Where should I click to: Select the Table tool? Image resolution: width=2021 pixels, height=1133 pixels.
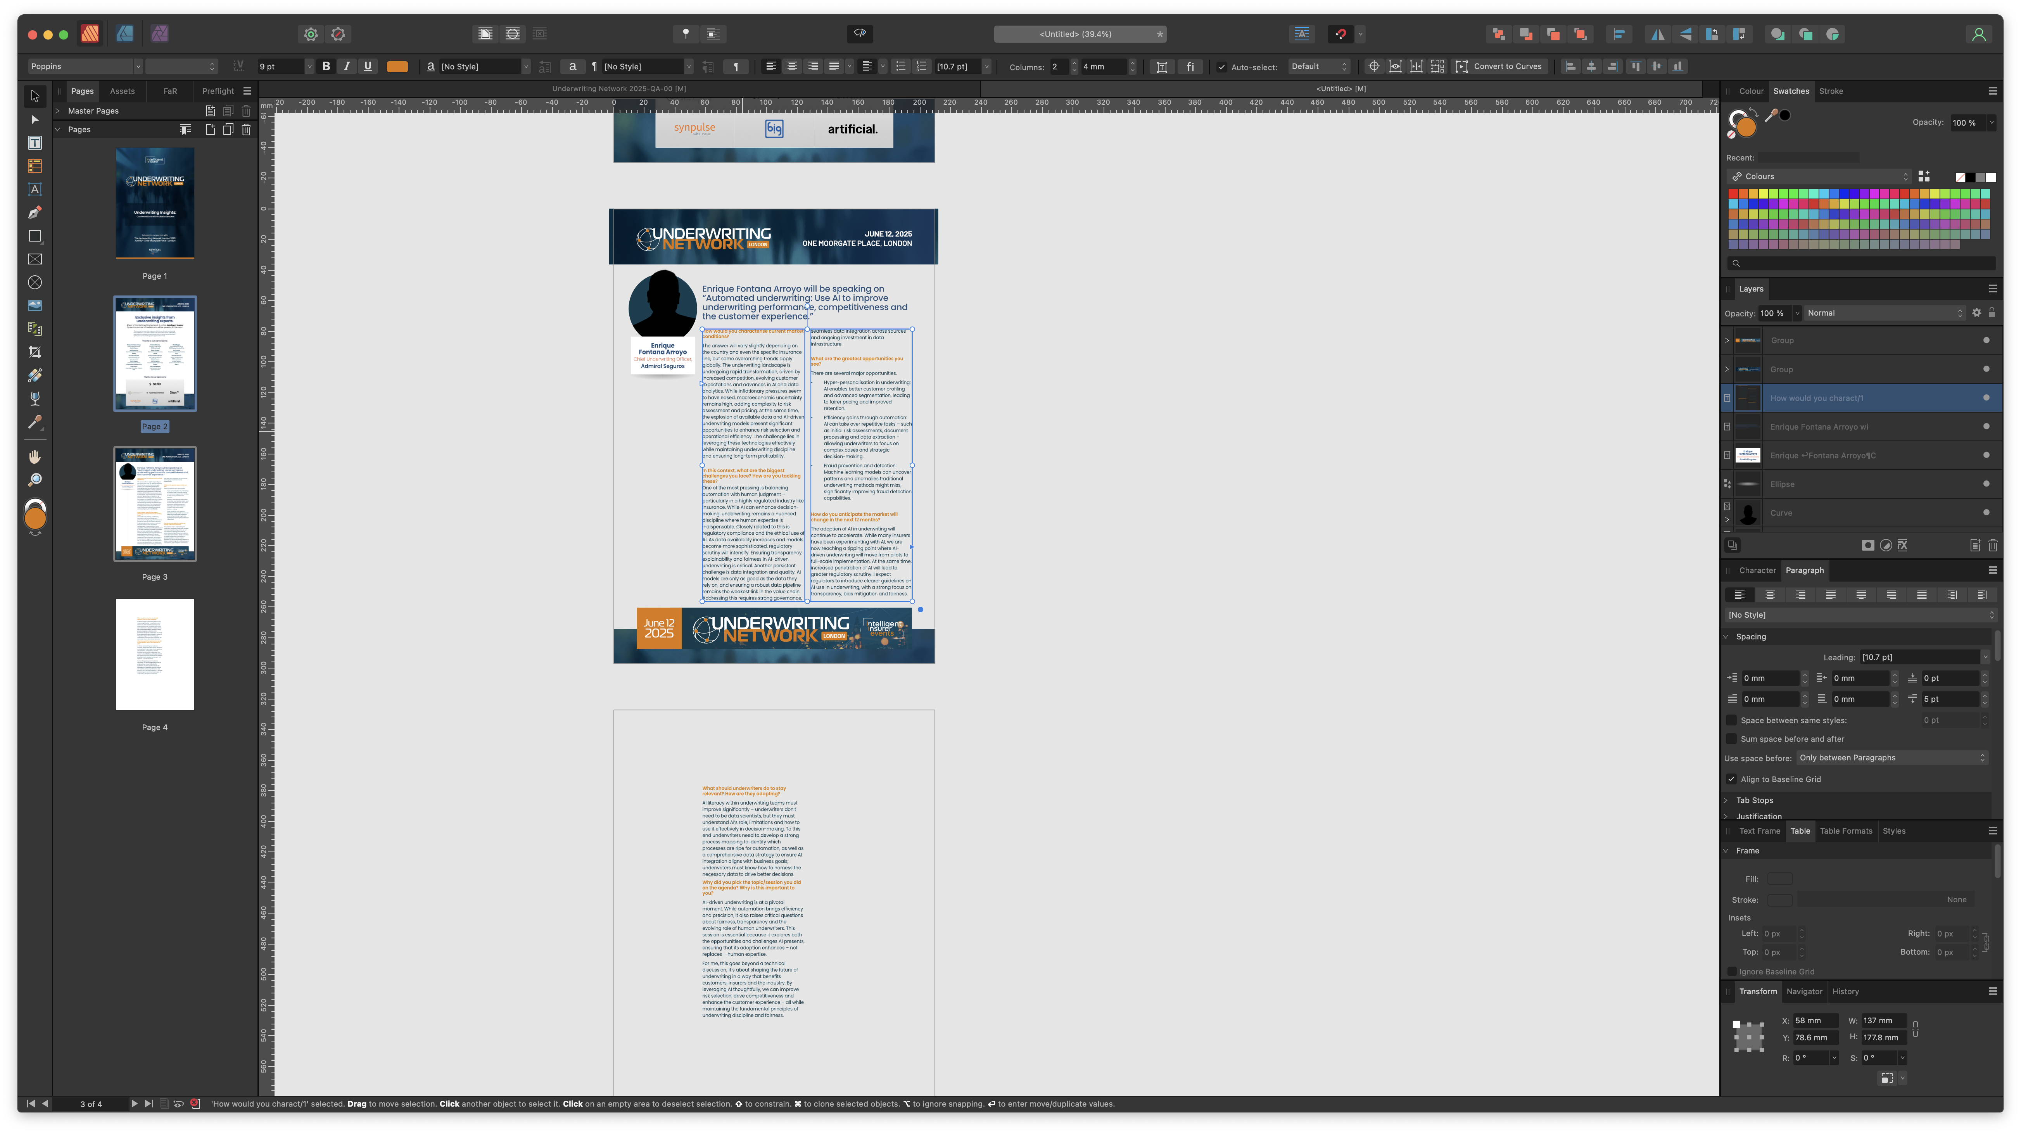click(35, 166)
